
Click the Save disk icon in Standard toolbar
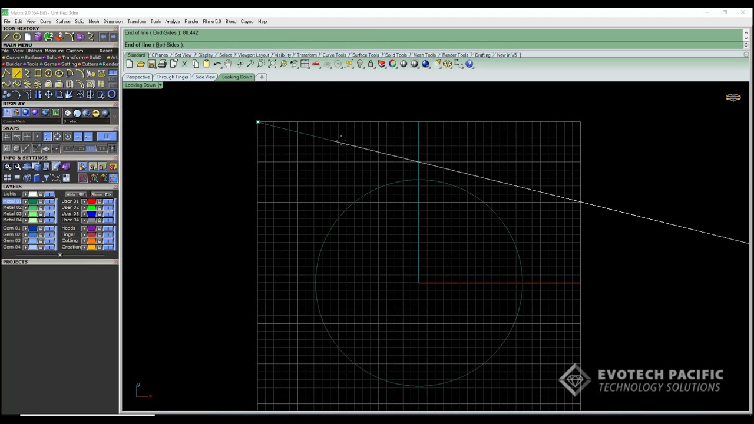click(x=151, y=64)
